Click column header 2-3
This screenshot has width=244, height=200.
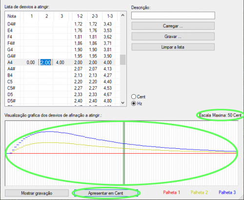tap(95, 16)
